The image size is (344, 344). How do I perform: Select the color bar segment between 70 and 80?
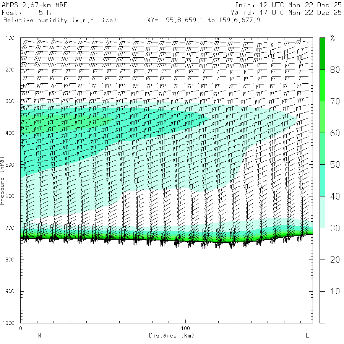[x=322, y=85]
